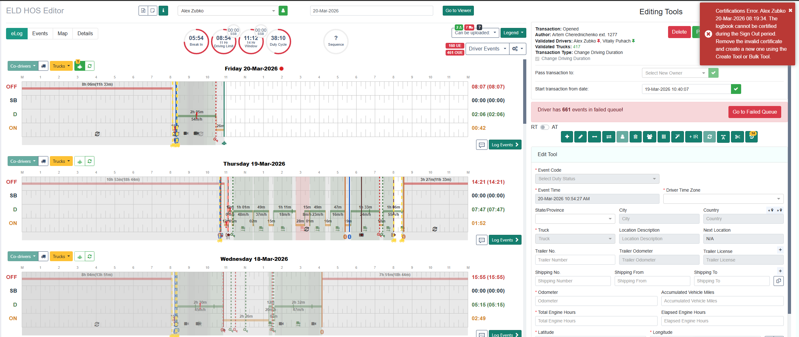This screenshot has height=337, width=799.
Task: Expand the Select New Owner dropdown
Action: pyautogui.click(x=675, y=73)
